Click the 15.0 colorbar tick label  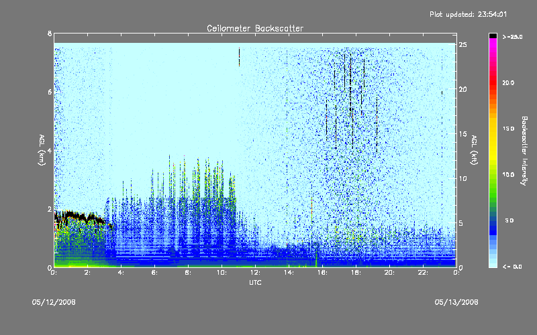click(508, 129)
